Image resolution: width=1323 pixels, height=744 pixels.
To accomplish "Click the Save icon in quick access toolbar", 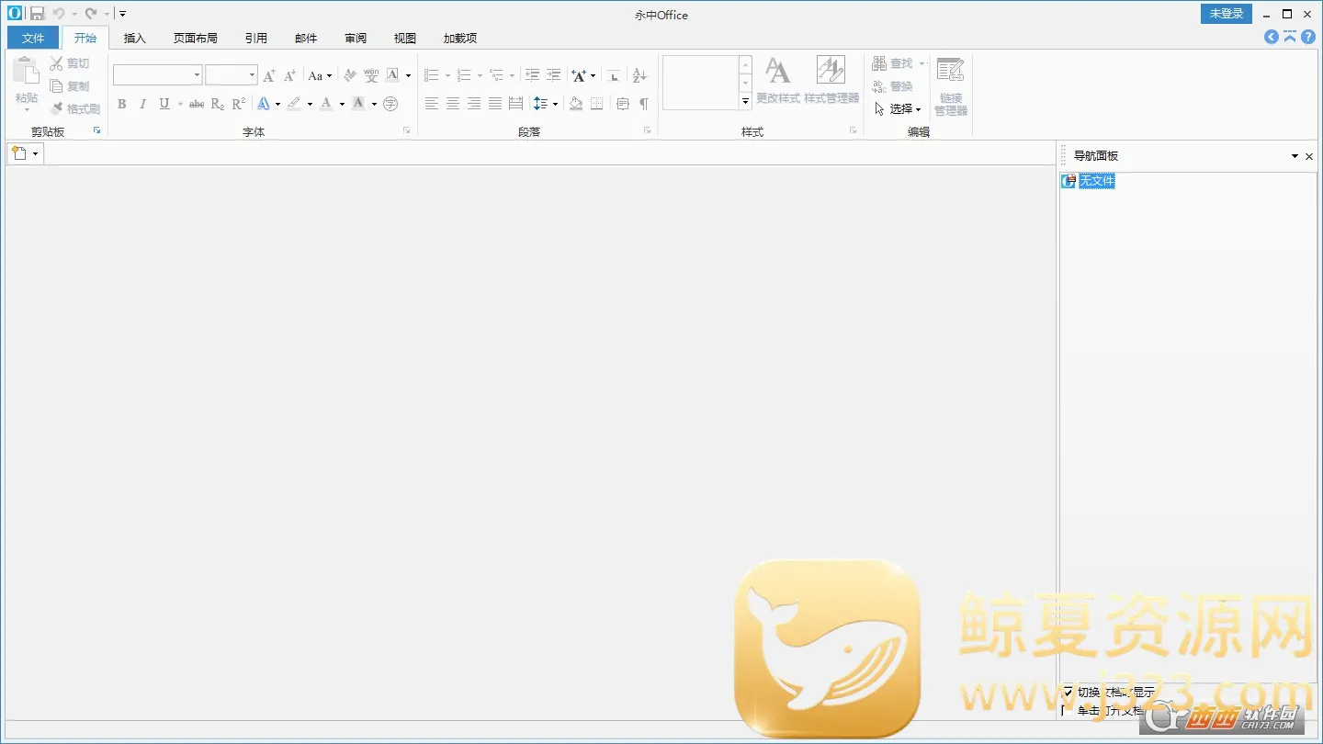I will coord(37,14).
